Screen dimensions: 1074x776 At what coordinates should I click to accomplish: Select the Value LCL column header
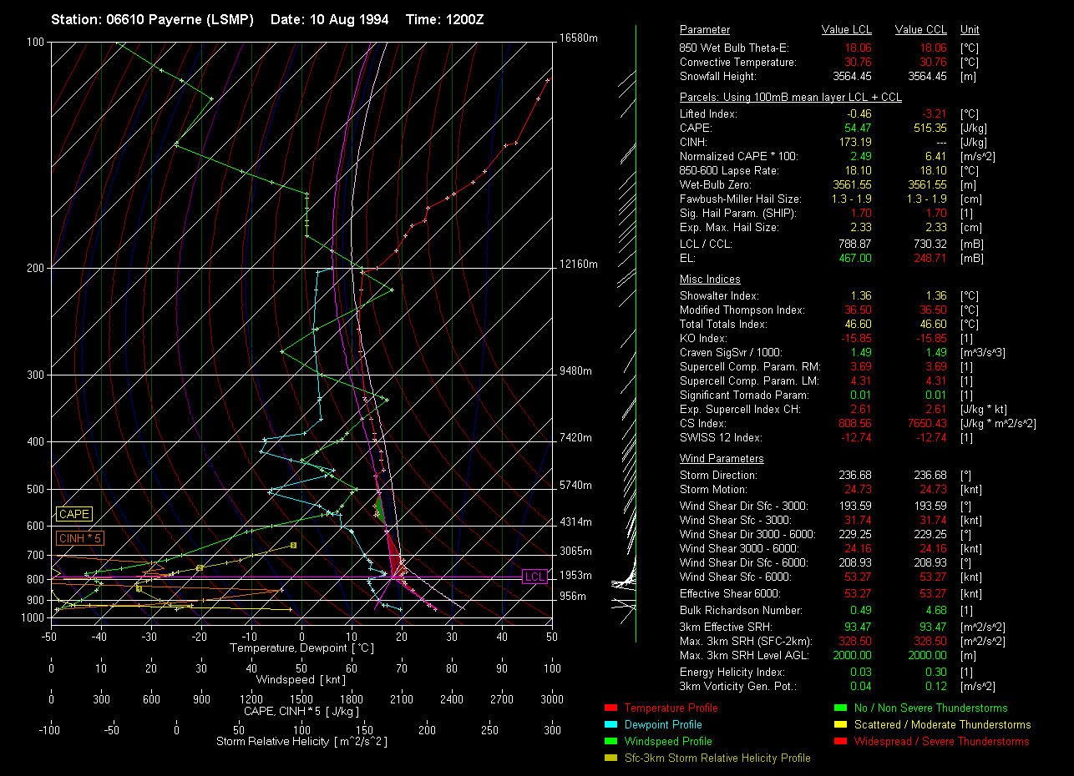coord(847,30)
